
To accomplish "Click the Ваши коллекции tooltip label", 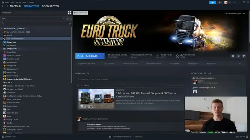I will [x=80, y=13].
